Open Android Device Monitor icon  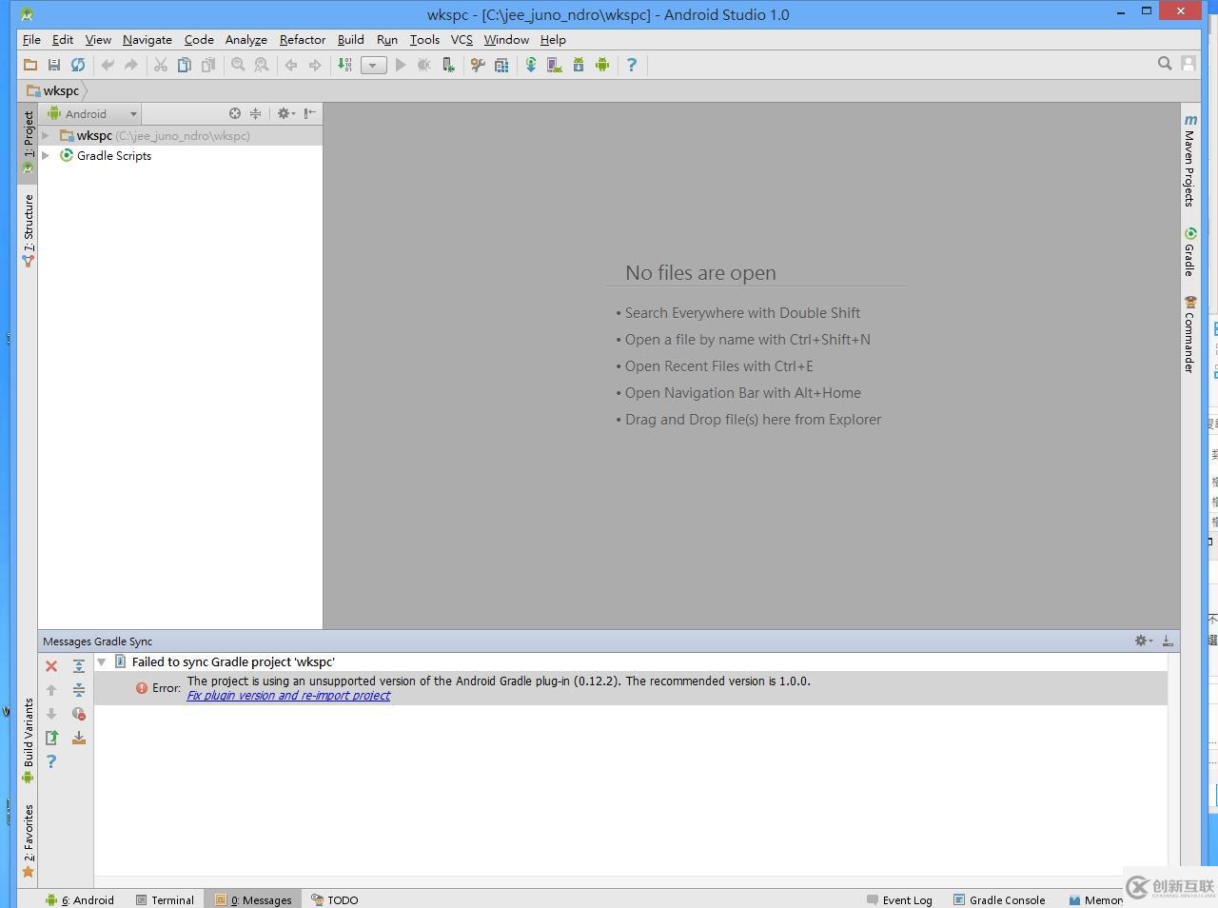[602, 65]
